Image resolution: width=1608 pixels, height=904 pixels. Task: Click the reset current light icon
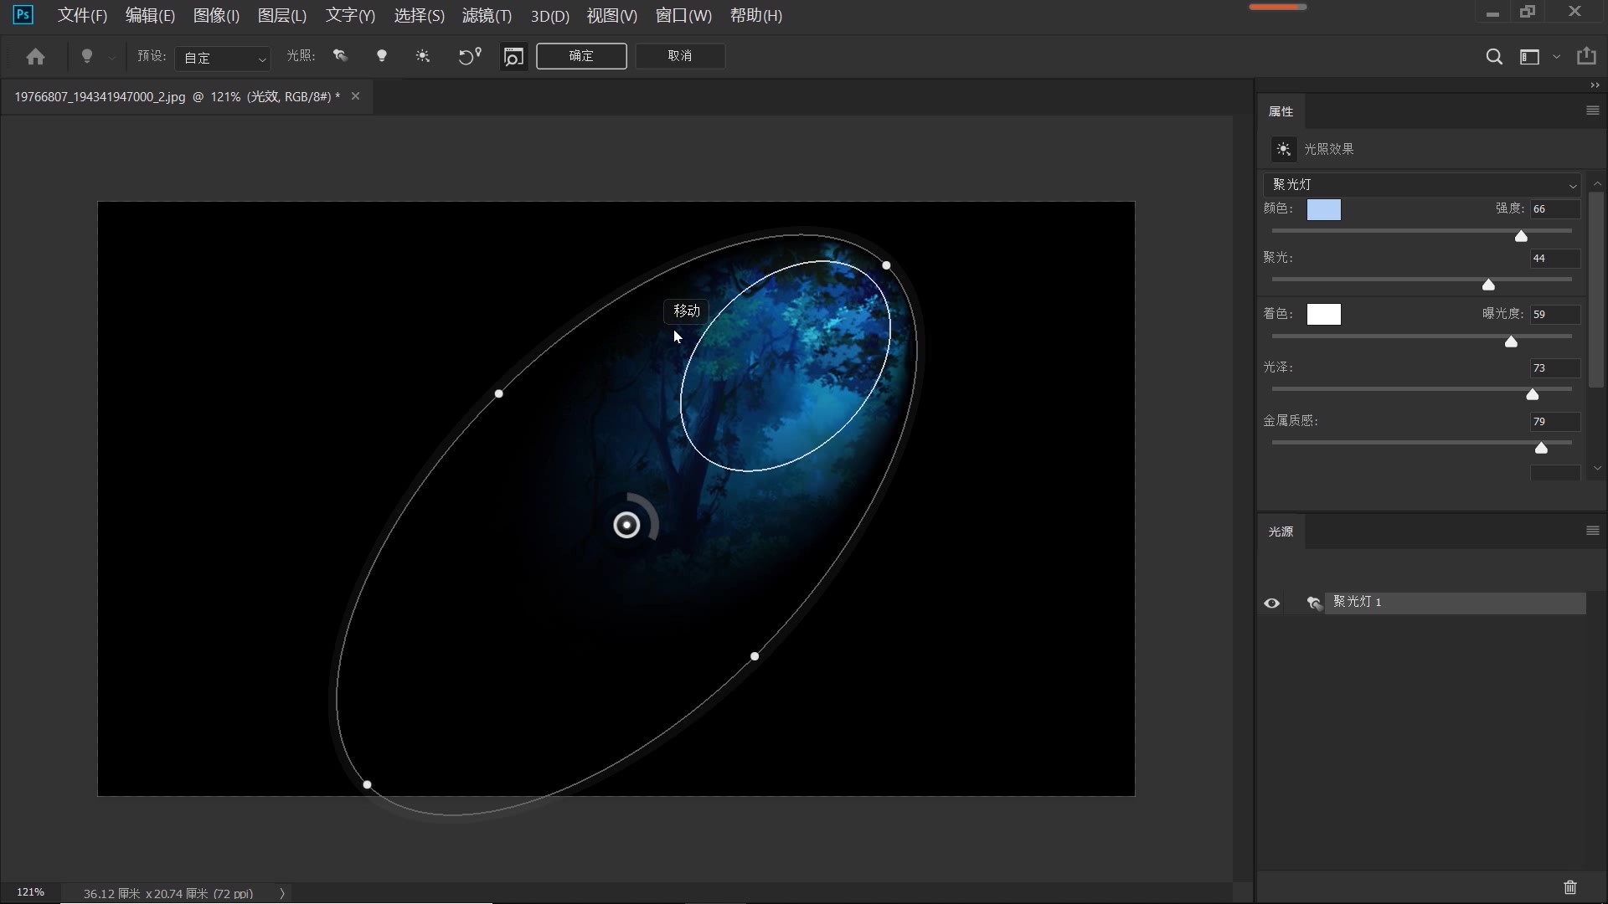[x=469, y=56]
